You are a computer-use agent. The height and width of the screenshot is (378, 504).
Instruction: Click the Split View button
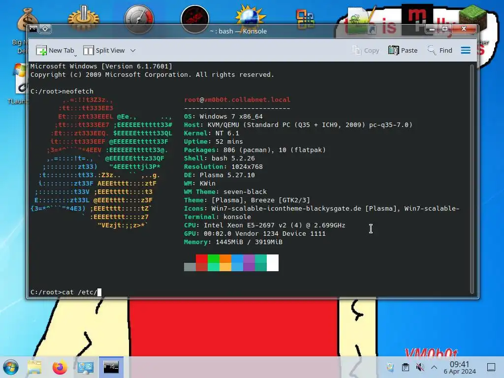(x=104, y=51)
